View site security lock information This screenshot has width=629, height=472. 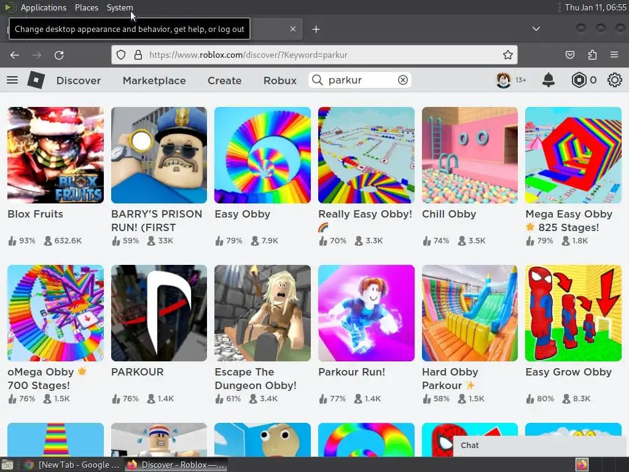tap(138, 55)
